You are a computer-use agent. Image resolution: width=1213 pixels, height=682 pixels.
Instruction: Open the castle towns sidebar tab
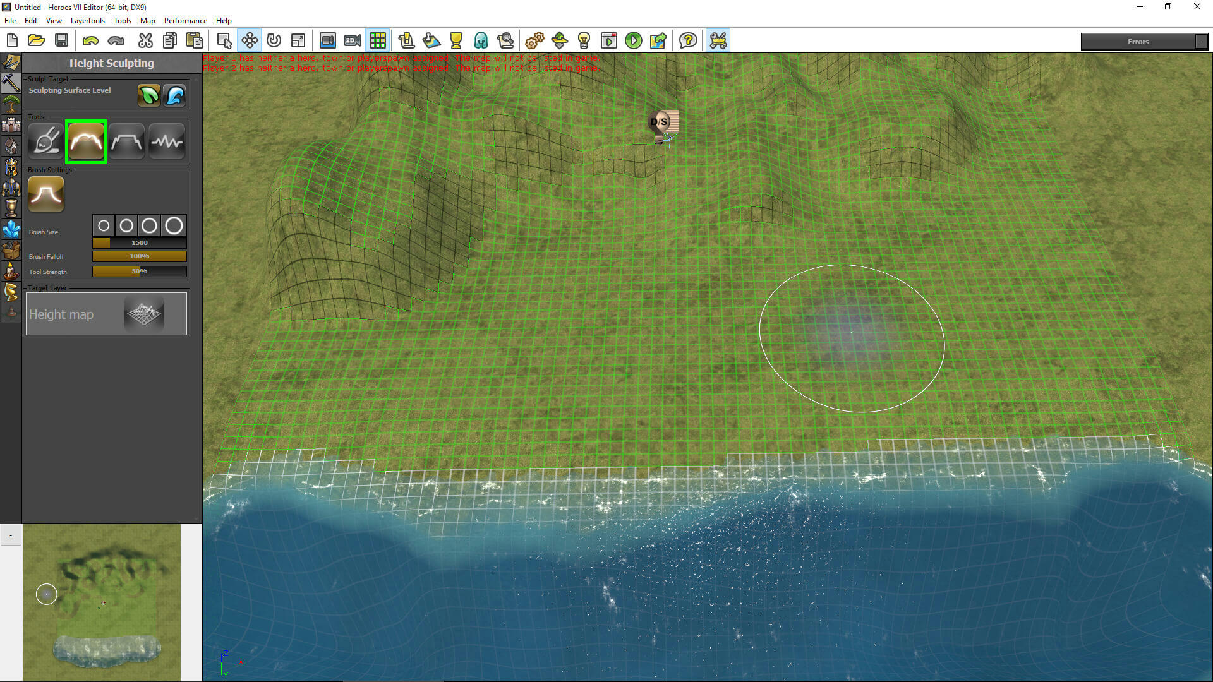(x=11, y=125)
